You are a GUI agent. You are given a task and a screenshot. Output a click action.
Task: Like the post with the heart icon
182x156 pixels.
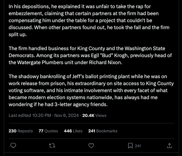91,146
